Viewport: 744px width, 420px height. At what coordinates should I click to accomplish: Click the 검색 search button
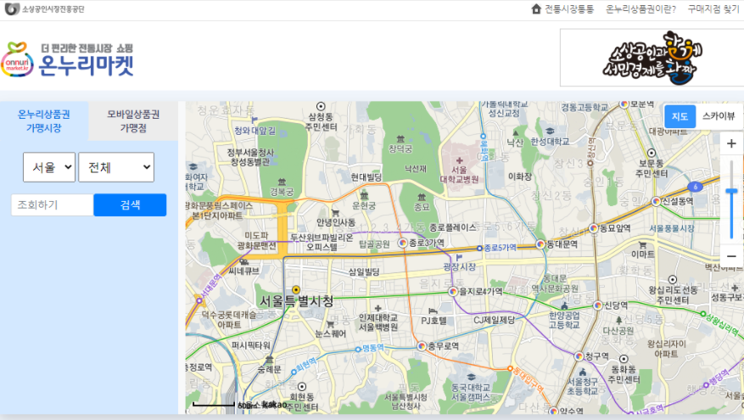click(x=130, y=204)
